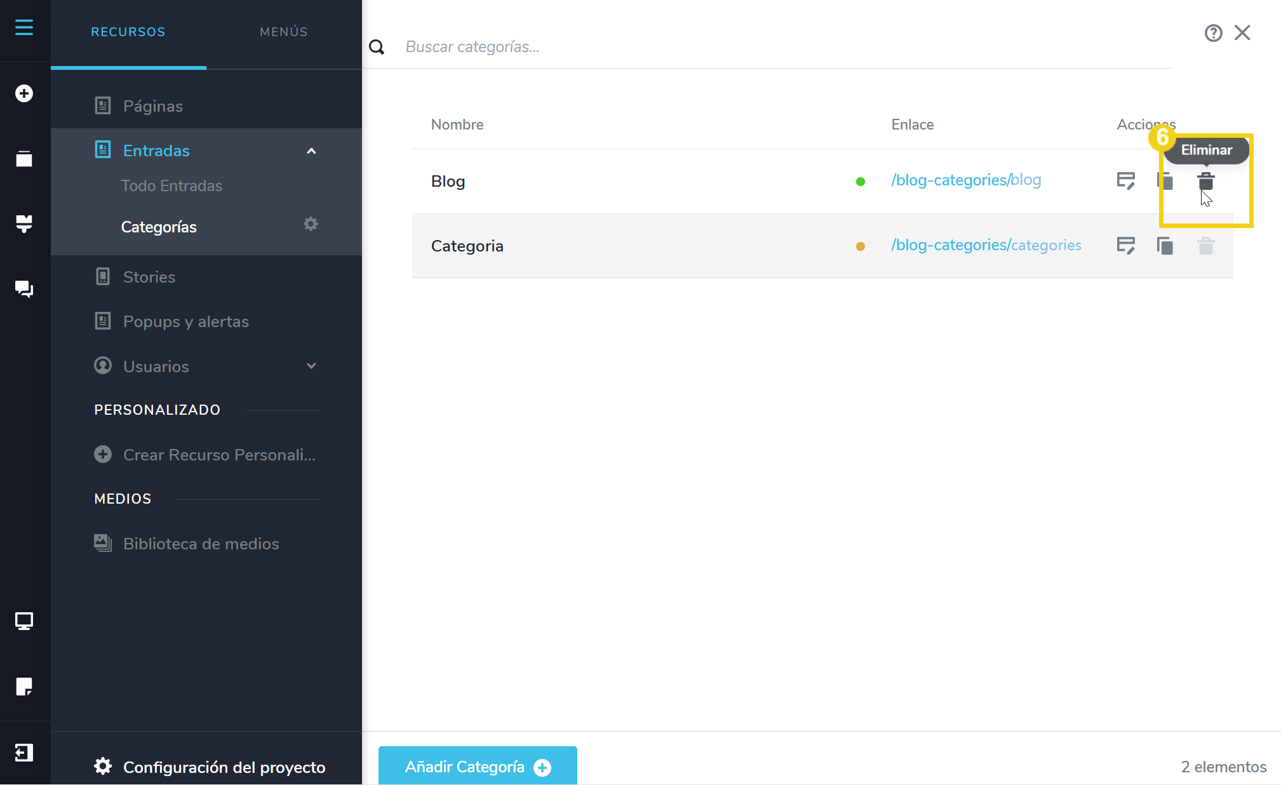Click the Entradas section label
Viewport: 1281px width, 785px height.
[156, 151]
